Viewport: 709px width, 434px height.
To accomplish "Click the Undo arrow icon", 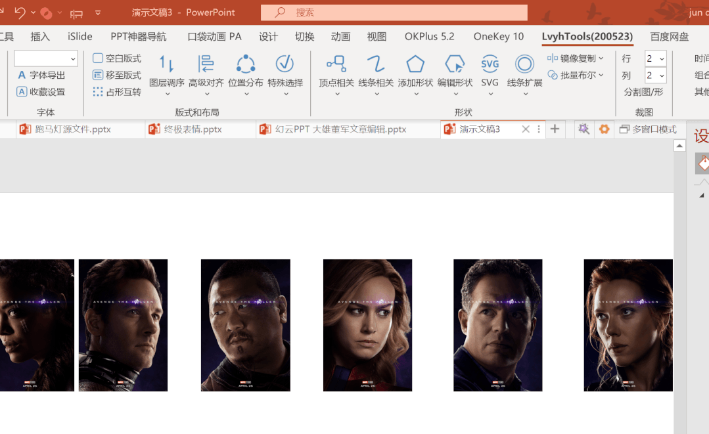I will pyautogui.click(x=20, y=12).
